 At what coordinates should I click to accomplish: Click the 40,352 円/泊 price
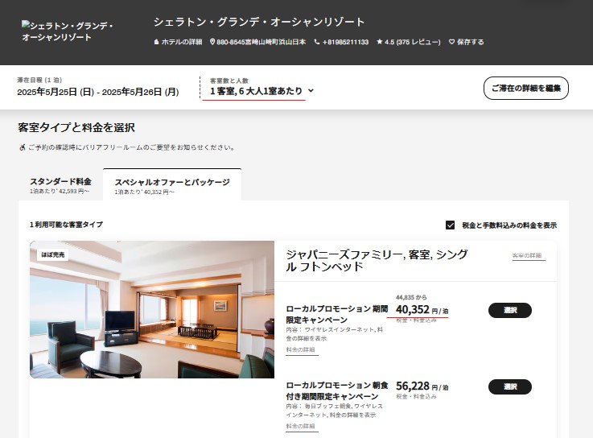coord(422,310)
